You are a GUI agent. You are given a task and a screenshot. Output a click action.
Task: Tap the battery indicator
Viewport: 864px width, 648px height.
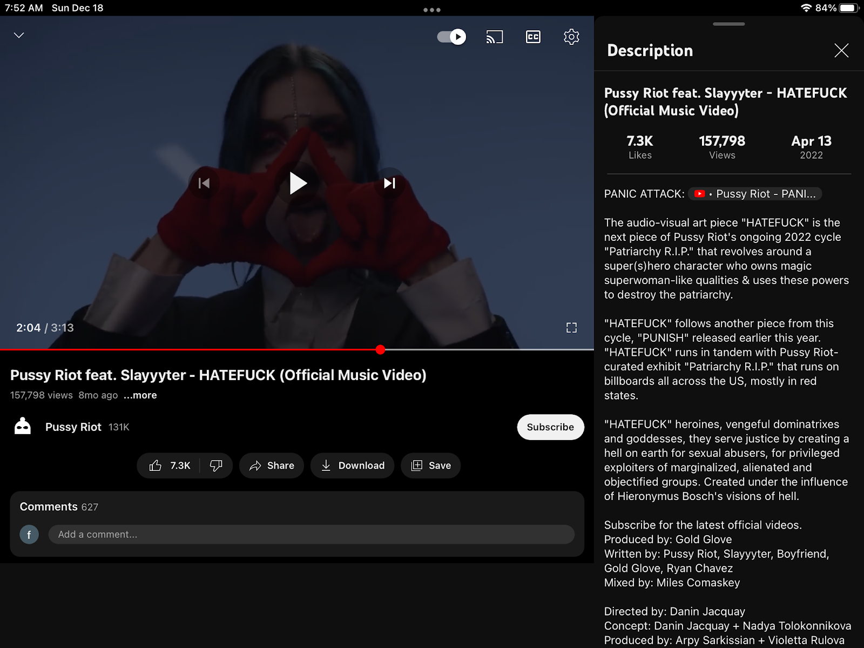849,8
